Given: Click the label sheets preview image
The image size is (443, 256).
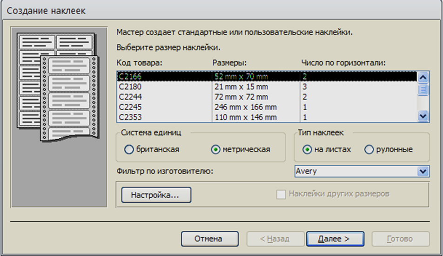Looking at the screenshot, I should pos(59,117).
